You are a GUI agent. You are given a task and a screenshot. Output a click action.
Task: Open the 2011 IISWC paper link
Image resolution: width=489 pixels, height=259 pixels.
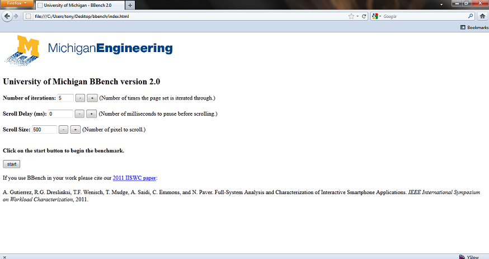click(134, 178)
